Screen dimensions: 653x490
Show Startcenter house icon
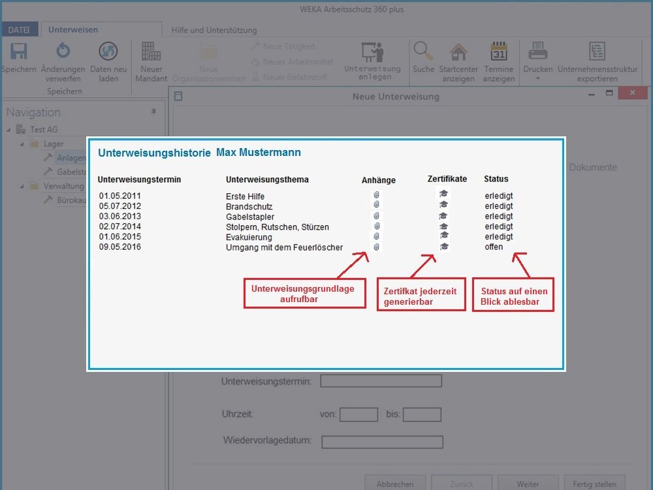tap(458, 52)
